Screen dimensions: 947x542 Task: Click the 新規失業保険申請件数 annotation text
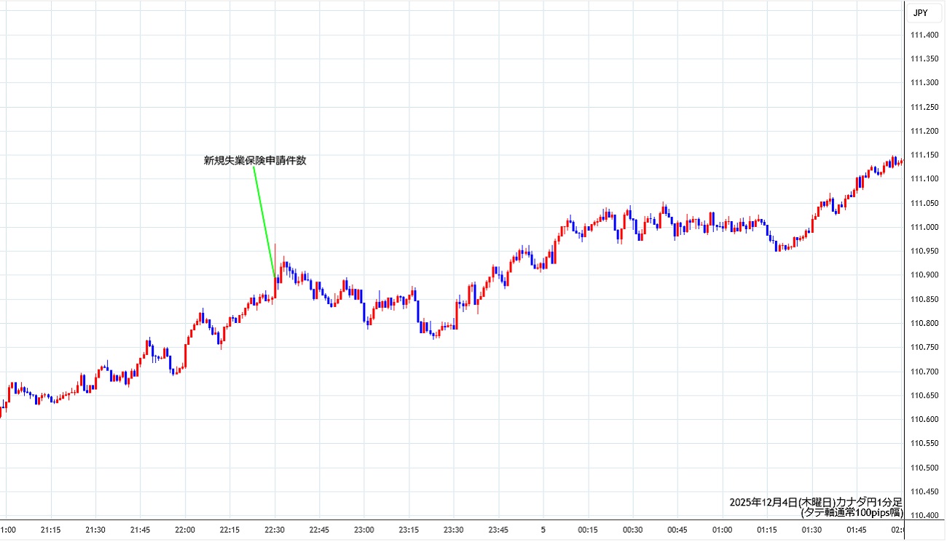click(255, 161)
